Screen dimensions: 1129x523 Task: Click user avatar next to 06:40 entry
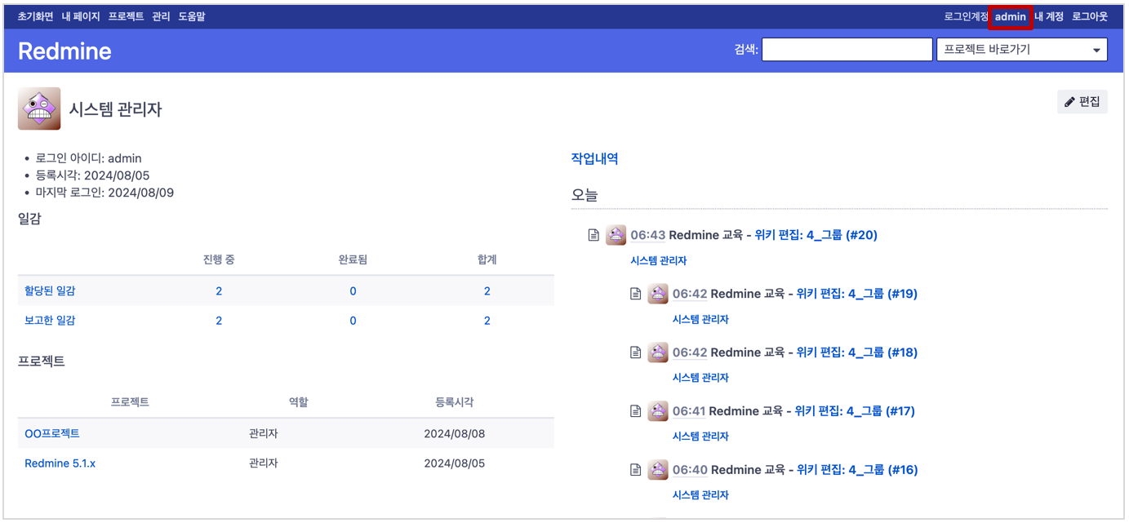[658, 470]
